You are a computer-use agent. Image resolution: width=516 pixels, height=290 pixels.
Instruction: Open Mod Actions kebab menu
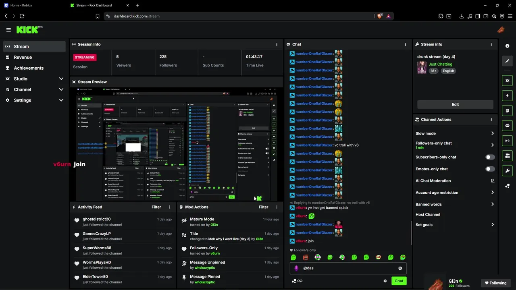pos(277,207)
